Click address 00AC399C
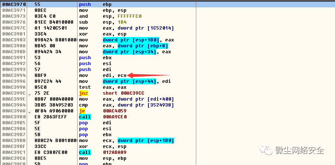335x165 pixels. point(14,93)
